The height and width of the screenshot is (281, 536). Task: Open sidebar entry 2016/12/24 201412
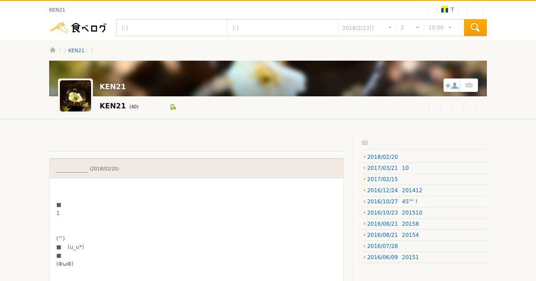(x=394, y=190)
